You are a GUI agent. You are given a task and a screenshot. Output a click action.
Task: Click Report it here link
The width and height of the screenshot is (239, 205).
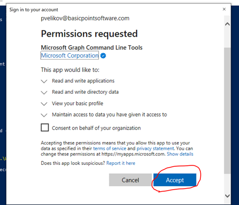[120, 163]
